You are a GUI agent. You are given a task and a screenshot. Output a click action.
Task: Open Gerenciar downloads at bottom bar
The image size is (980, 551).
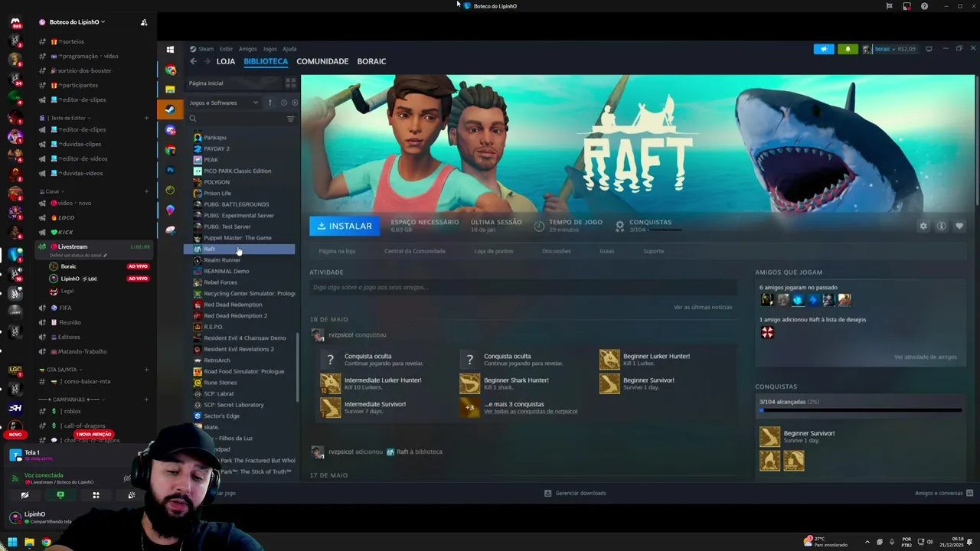(x=575, y=493)
